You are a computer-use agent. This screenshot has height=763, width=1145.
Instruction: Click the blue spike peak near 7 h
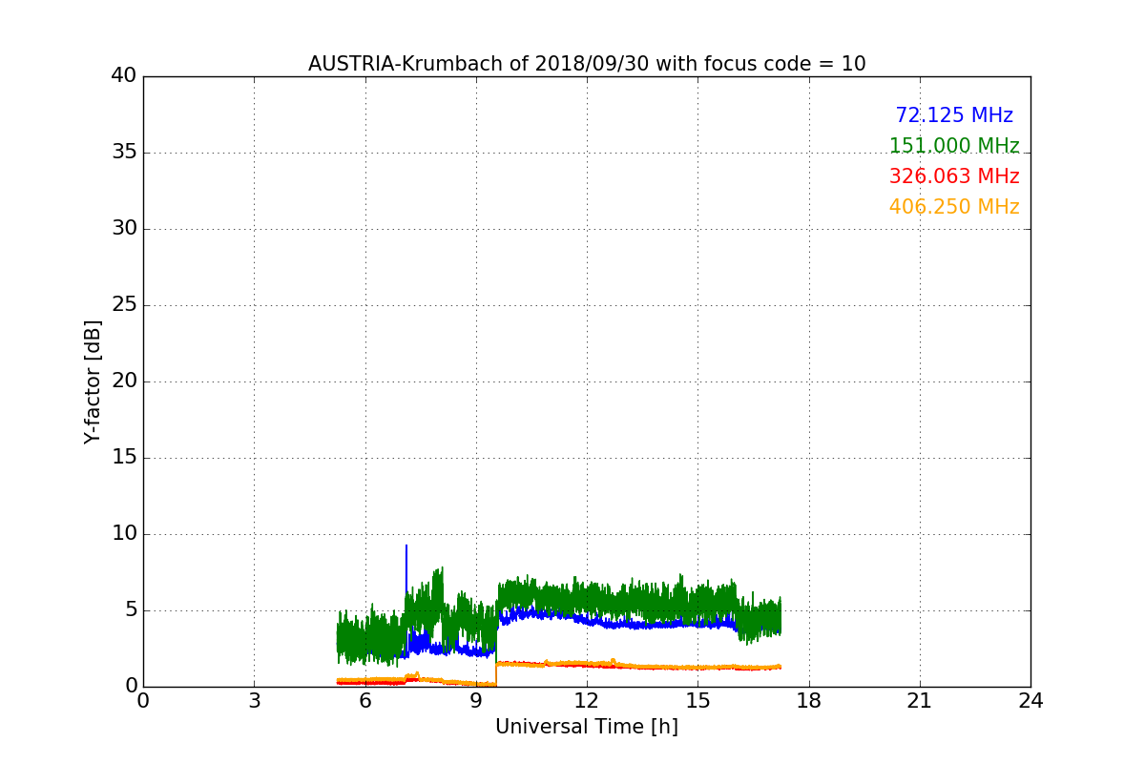[406, 546]
